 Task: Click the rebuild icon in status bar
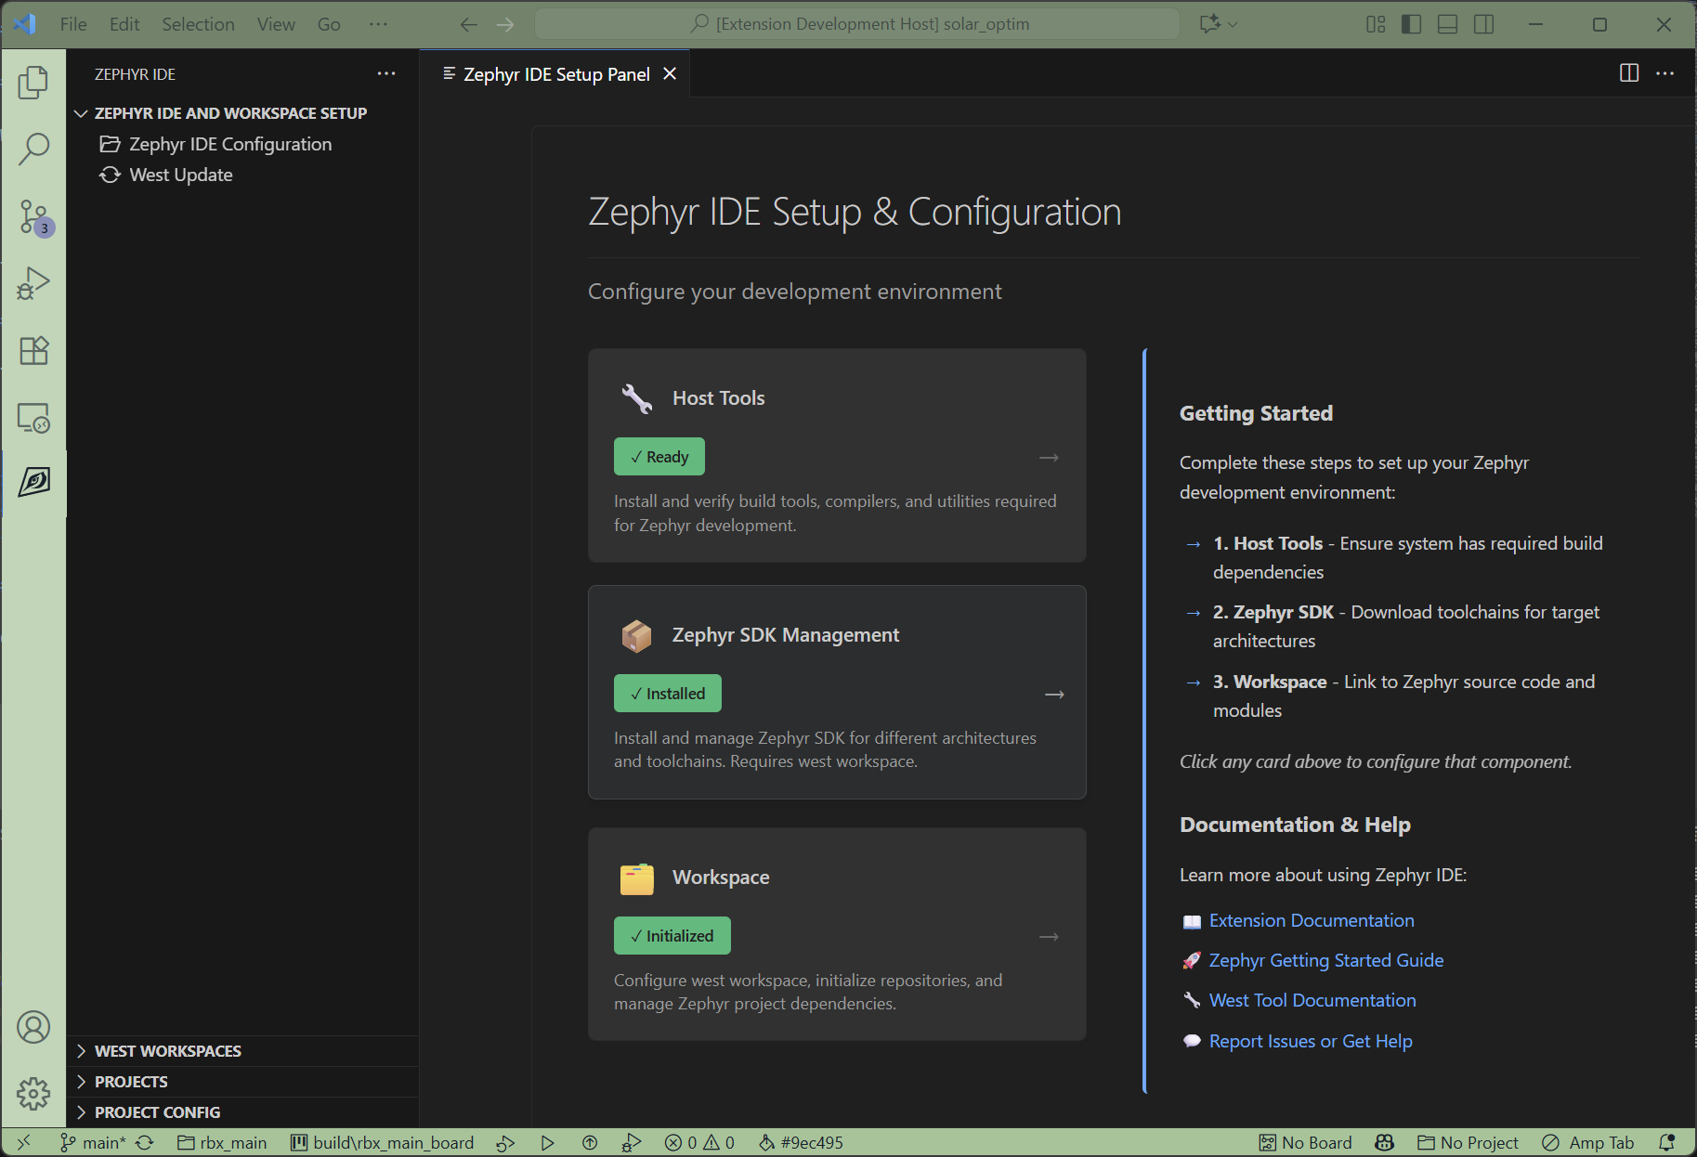pos(505,1142)
